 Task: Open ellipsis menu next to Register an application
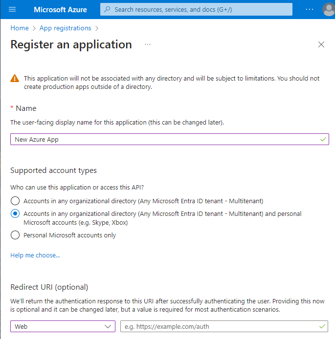148,44
